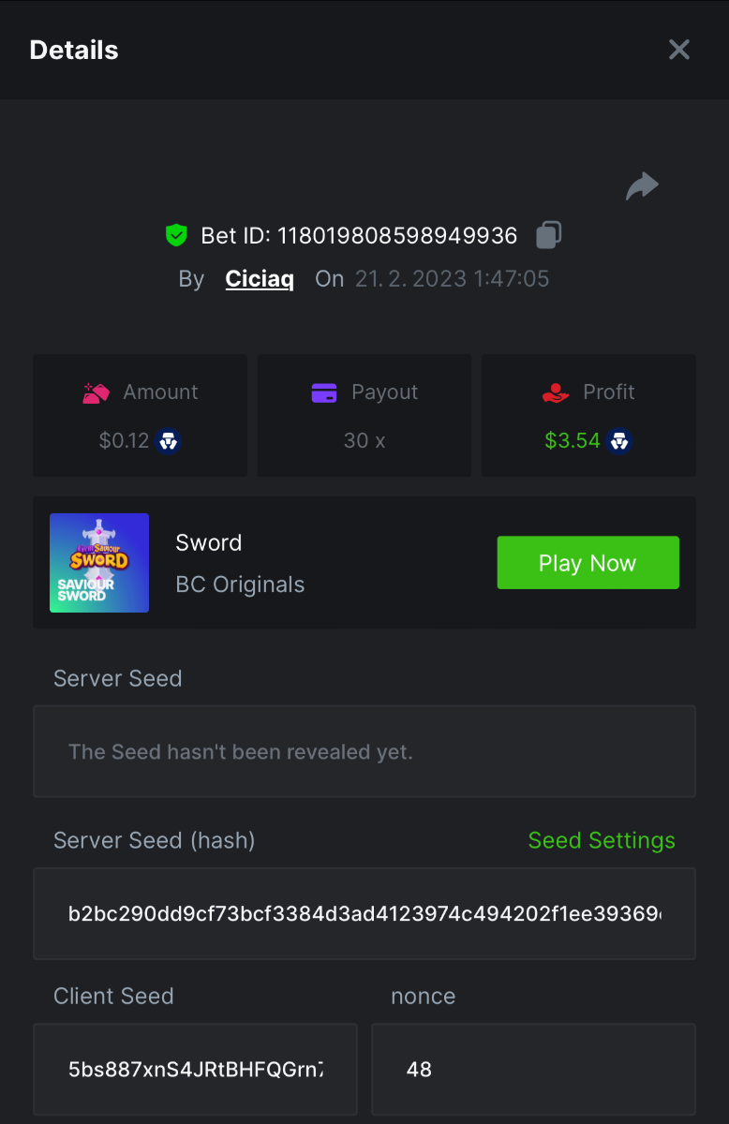Close the Details dialog
Screen dimensions: 729x1124
pos(678,50)
